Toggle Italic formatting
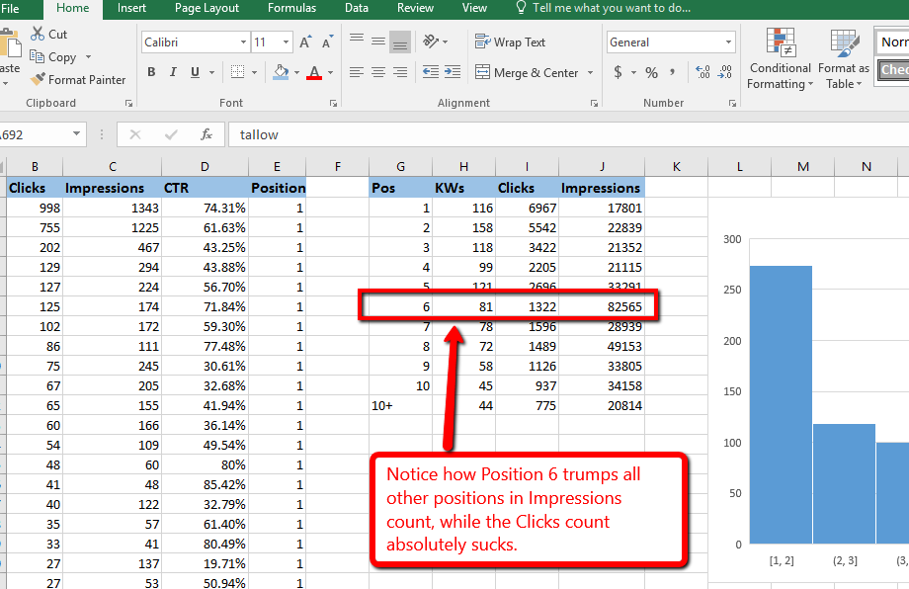The width and height of the screenshot is (909, 589). coord(173,72)
